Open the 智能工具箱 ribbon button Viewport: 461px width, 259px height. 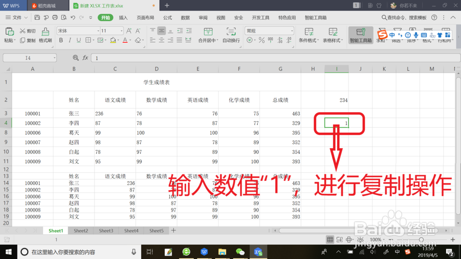pos(361,35)
